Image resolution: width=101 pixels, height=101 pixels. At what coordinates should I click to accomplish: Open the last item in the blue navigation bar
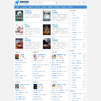[x=70, y=7]
